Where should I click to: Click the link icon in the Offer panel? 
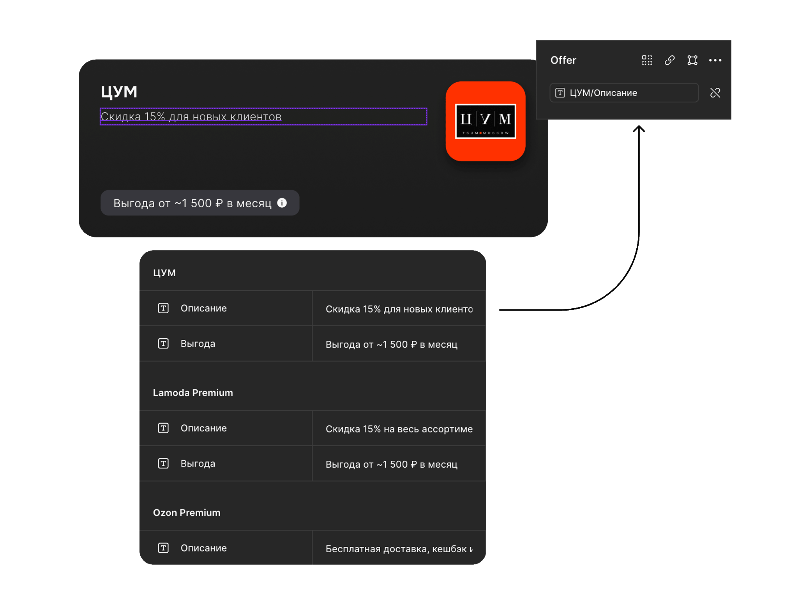click(x=670, y=60)
